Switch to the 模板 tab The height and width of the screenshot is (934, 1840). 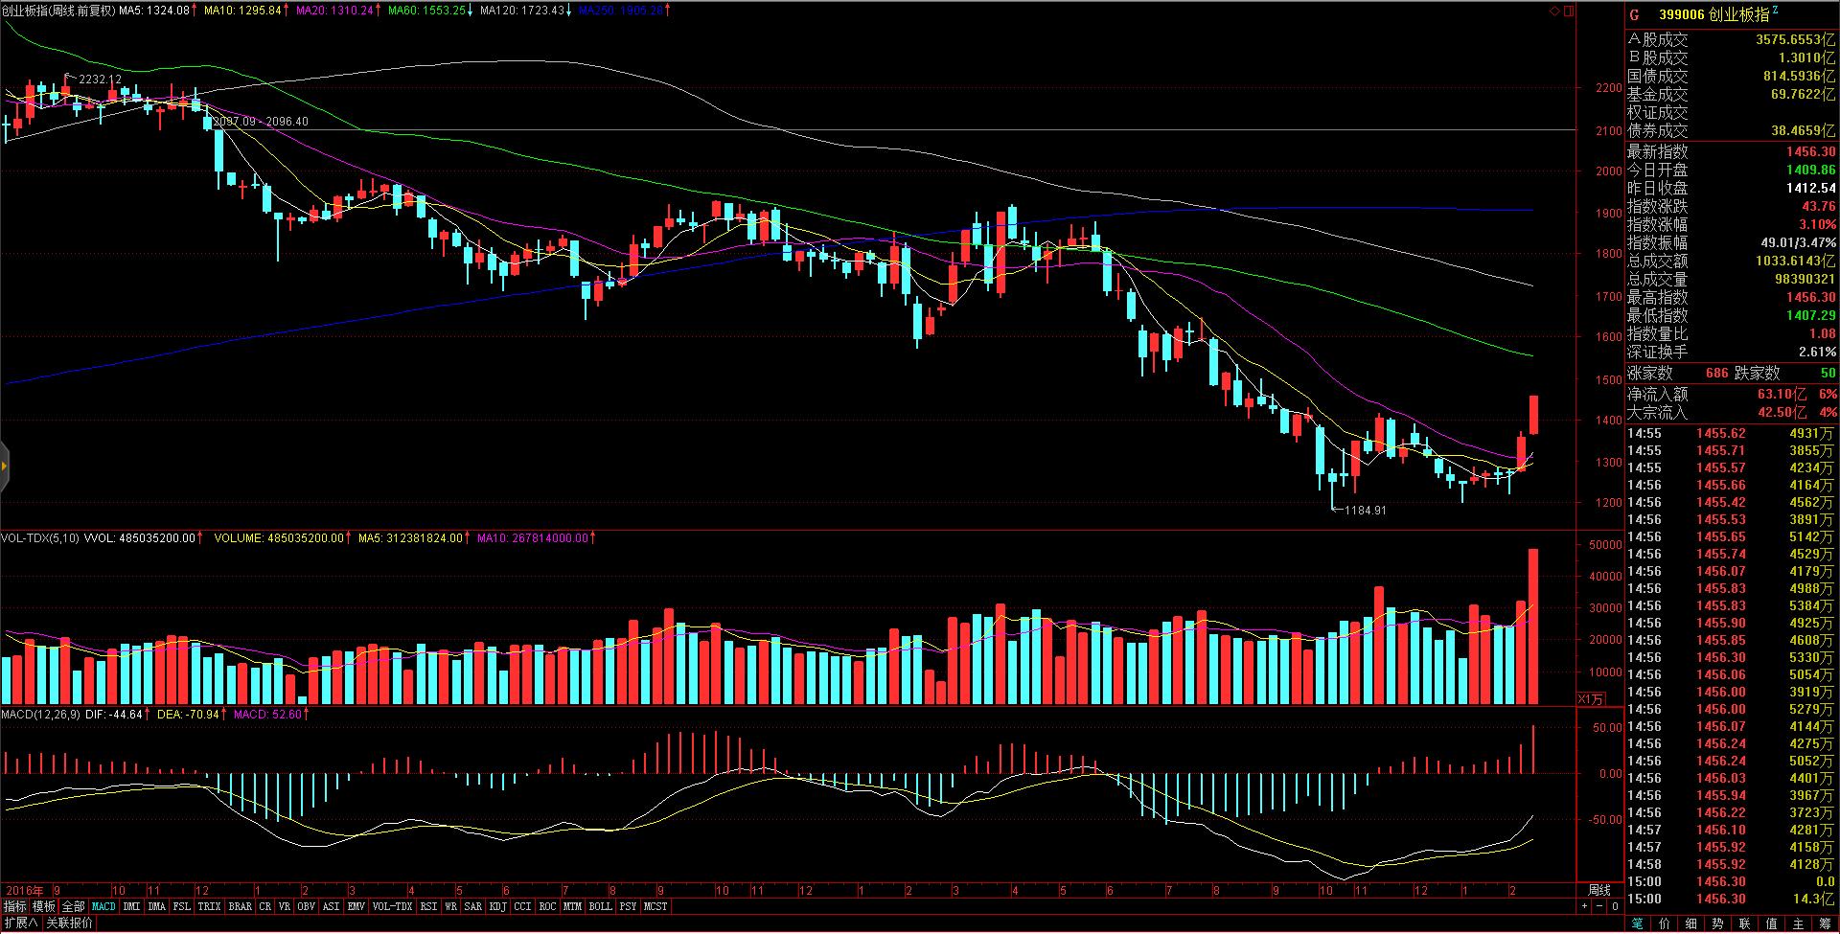point(44,906)
